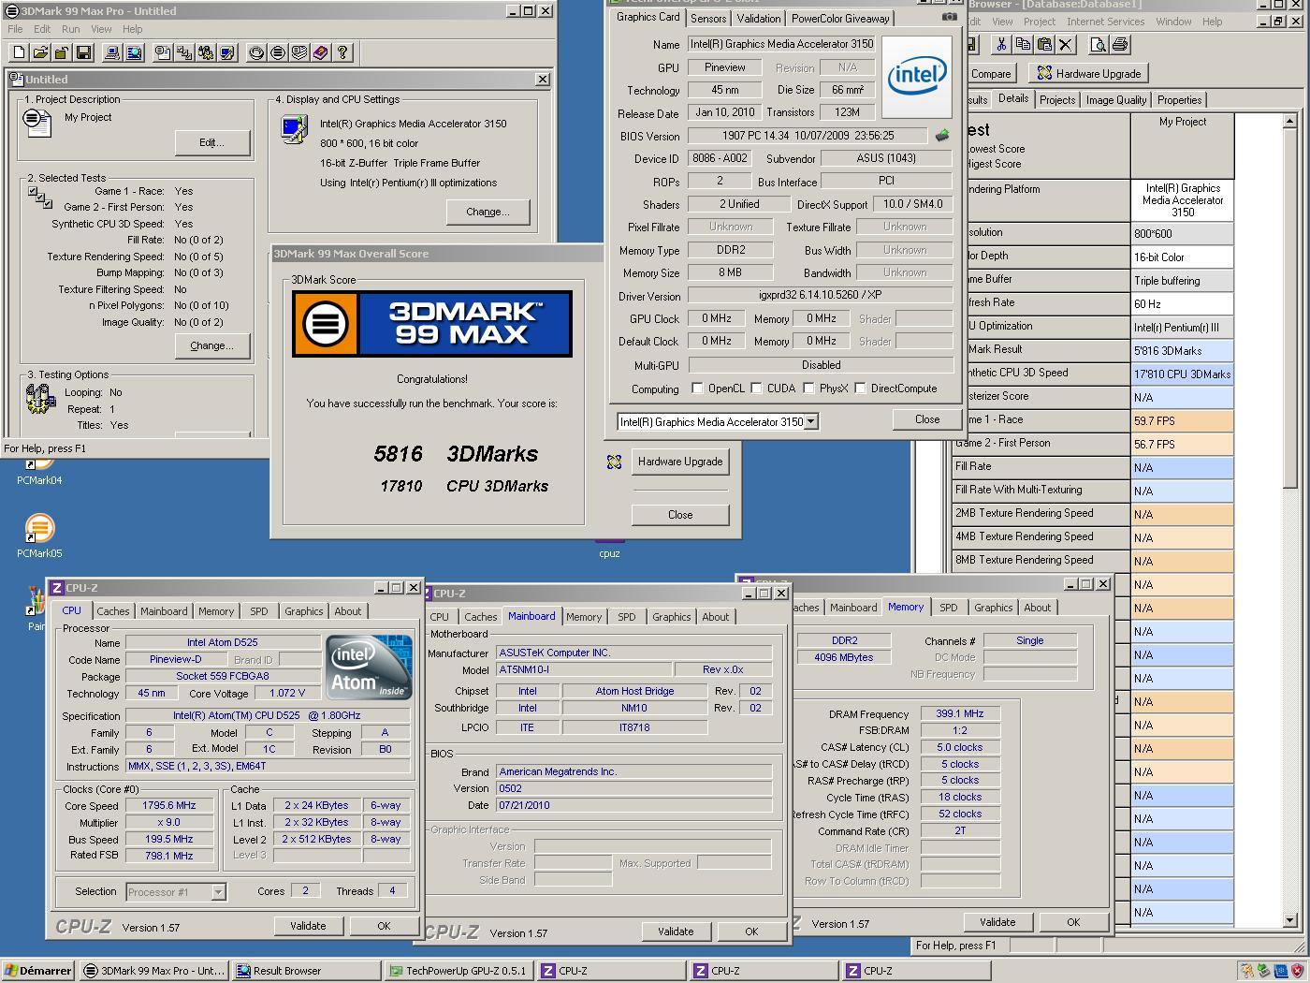
Task: Click the Compare button in Result Browser
Action: point(991,74)
